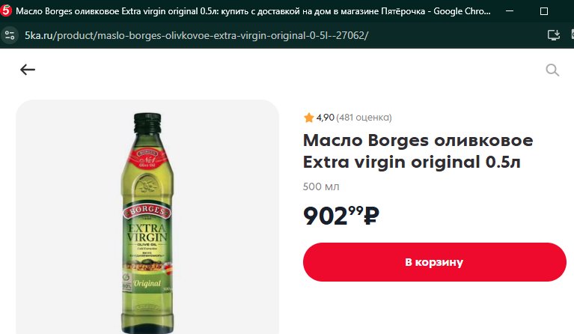Click the Original label at bottle bottom
Screen dimensions: 574x334
[147, 284]
